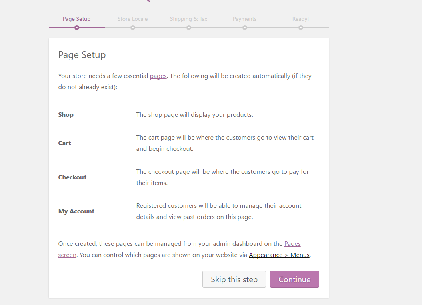Click the Cart row label
This screenshot has height=305, width=422.
[65, 143]
